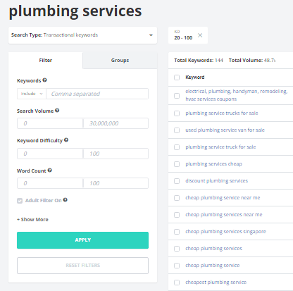Click the Word Count help icon
Viewport: 293px width, 291px height.
point(50,170)
